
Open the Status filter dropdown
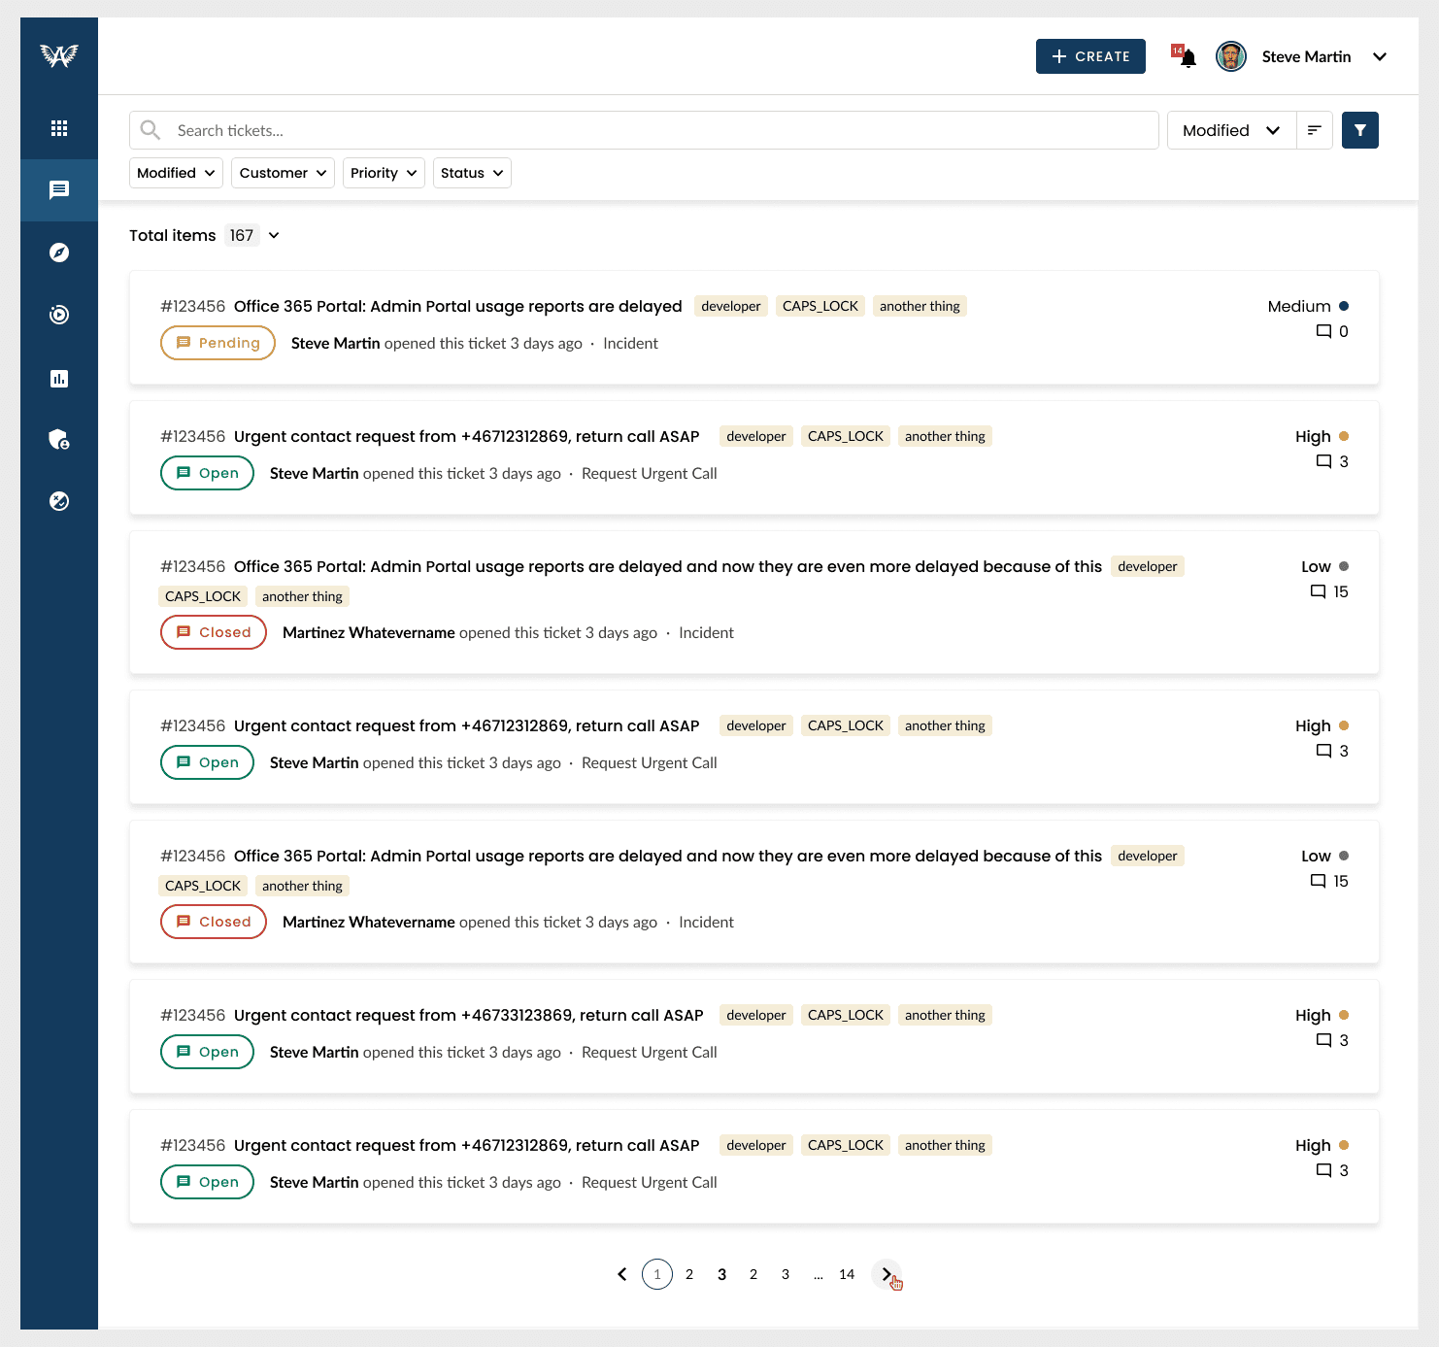click(472, 173)
